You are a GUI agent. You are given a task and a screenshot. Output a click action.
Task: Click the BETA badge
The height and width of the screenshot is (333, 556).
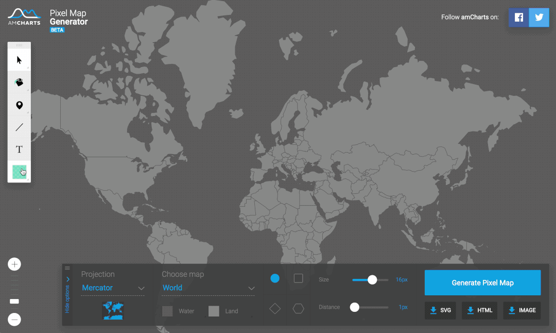click(x=57, y=30)
